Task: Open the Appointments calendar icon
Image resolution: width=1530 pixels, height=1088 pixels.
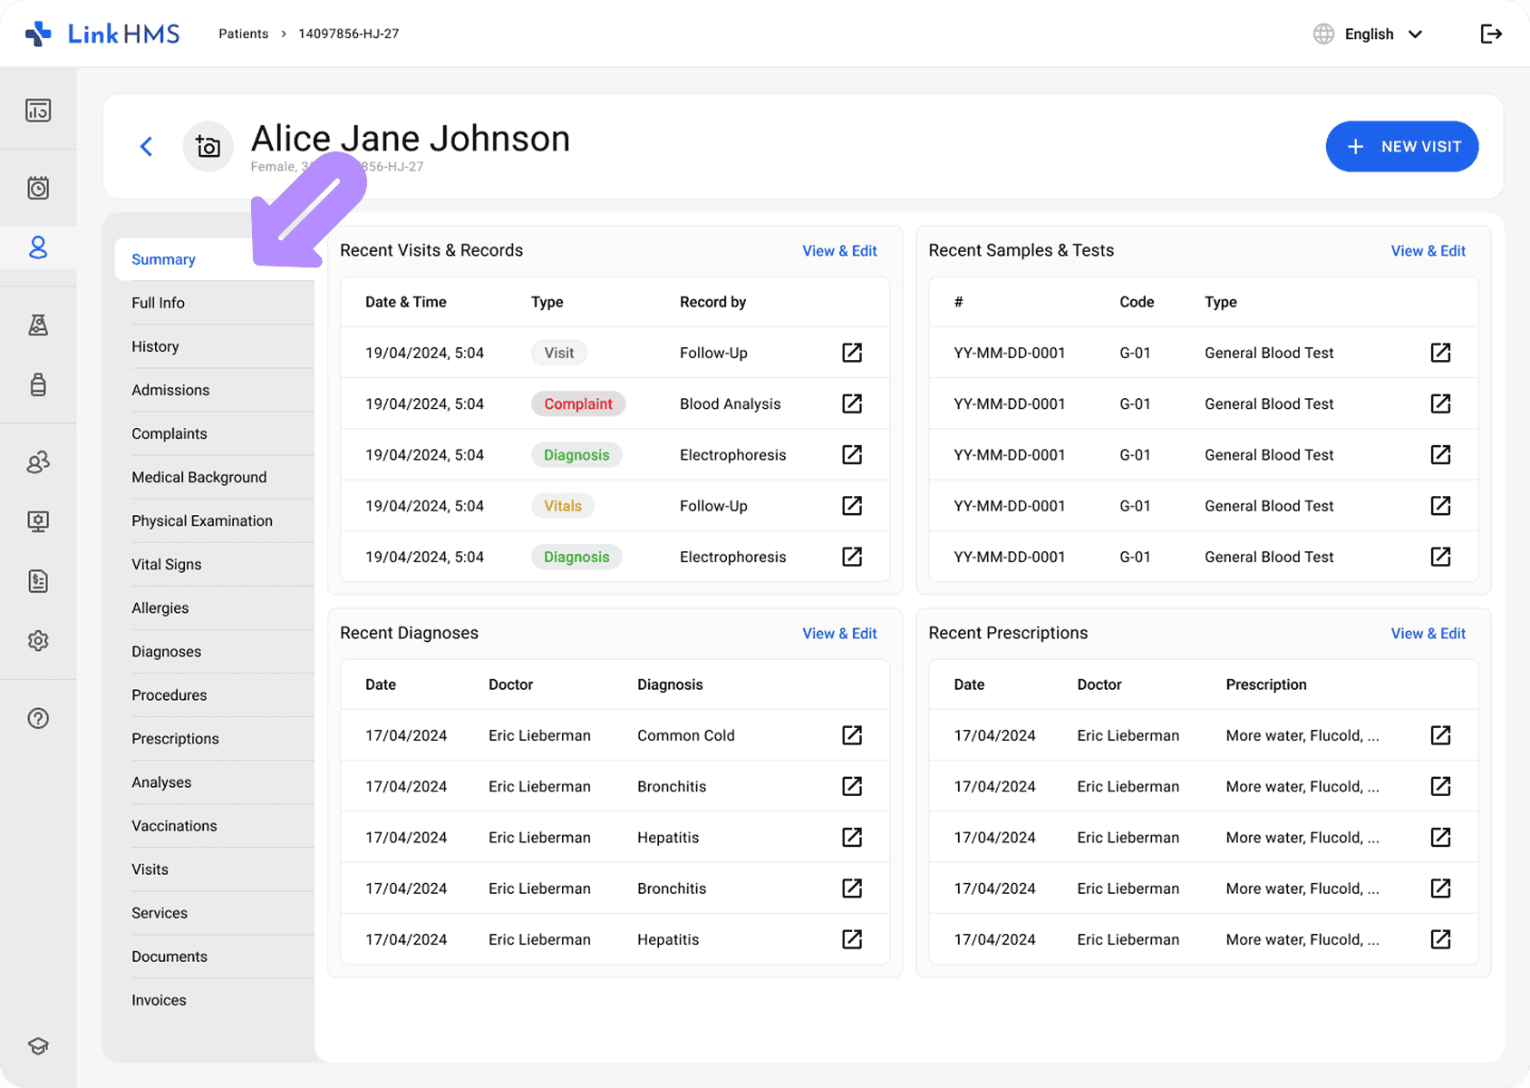Action: 38,188
